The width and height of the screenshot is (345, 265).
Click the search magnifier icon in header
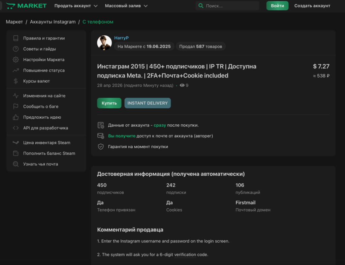coord(201,6)
